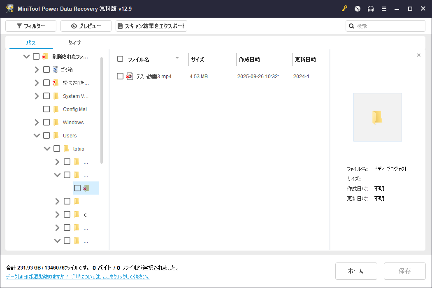Click the recycle bin icon beside ゴミ箱
432x288 pixels.
click(56, 70)
